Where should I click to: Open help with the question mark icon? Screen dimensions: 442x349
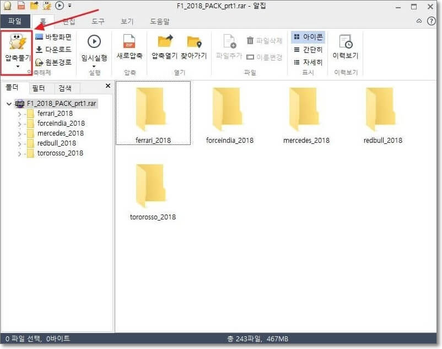pyautogui.click(x=432, y=21)
